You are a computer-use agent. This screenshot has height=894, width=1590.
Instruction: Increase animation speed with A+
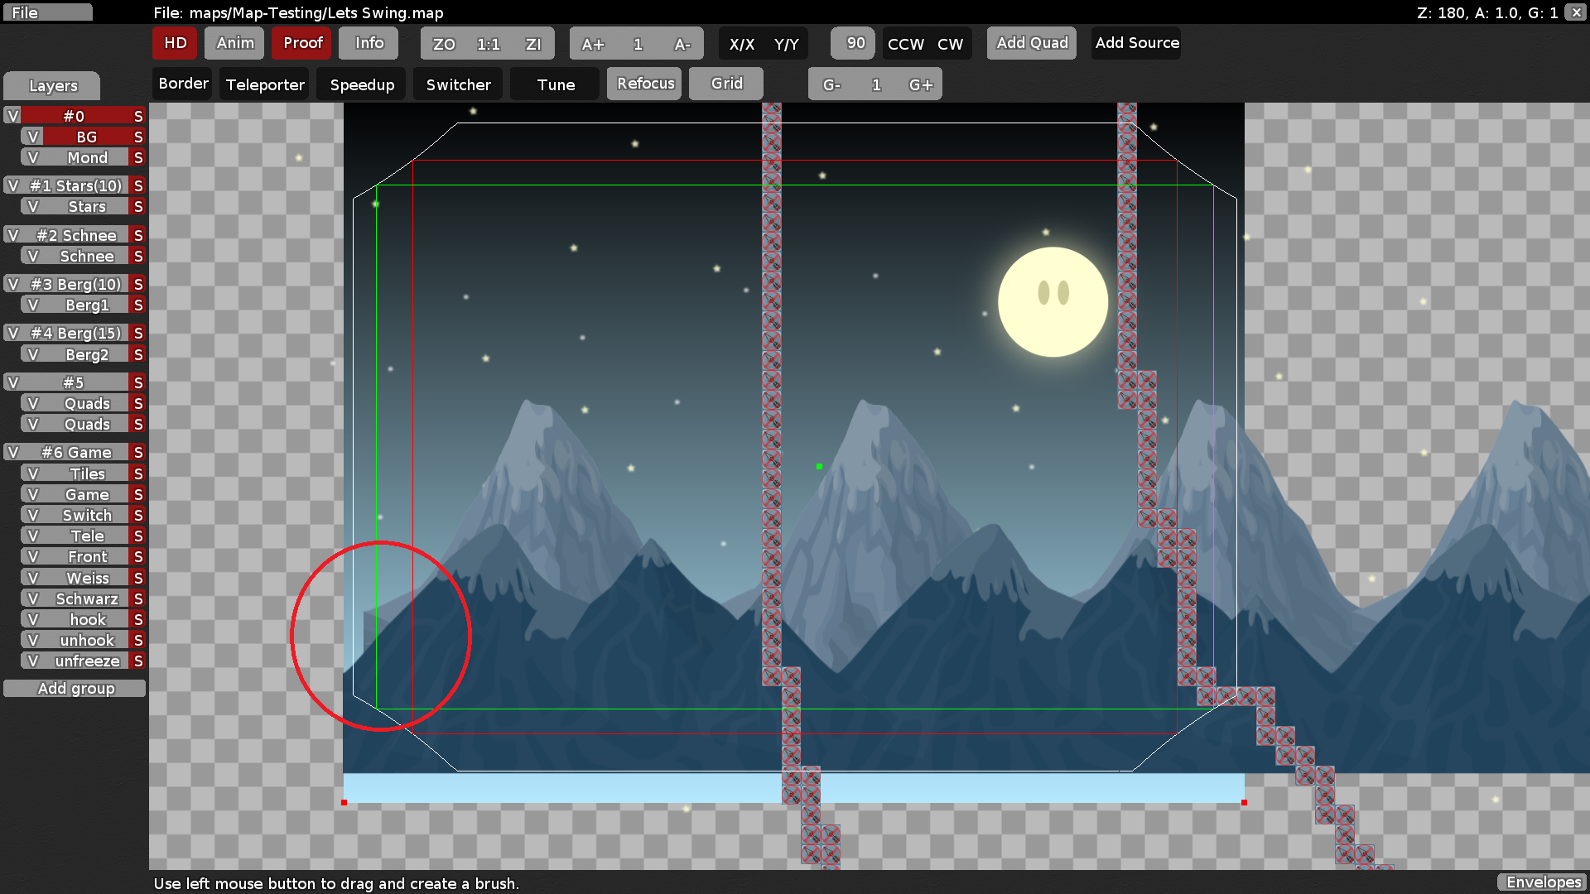(593, 44)
